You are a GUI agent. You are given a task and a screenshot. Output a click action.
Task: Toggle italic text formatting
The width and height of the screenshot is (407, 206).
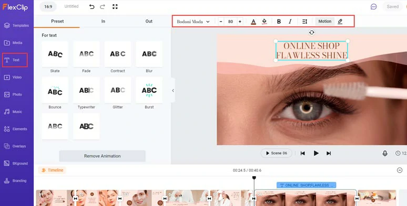[x=290, y=21]
